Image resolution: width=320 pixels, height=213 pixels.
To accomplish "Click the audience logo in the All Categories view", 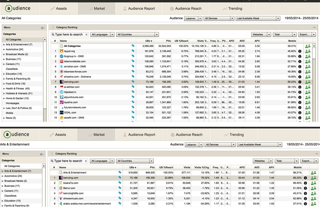I will click(18, 8).
